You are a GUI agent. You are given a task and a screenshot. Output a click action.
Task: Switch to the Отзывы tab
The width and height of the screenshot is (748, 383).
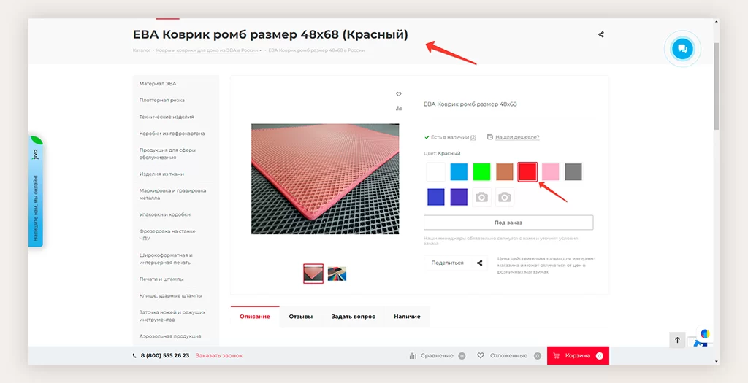click(x=301, y=317)
